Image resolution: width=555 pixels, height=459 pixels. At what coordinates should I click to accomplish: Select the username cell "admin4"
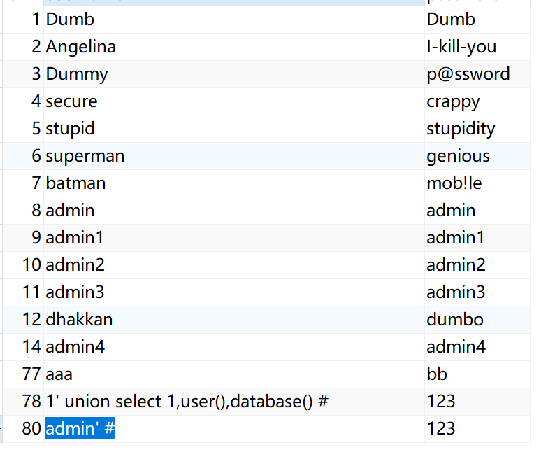(x=234, y=347)
